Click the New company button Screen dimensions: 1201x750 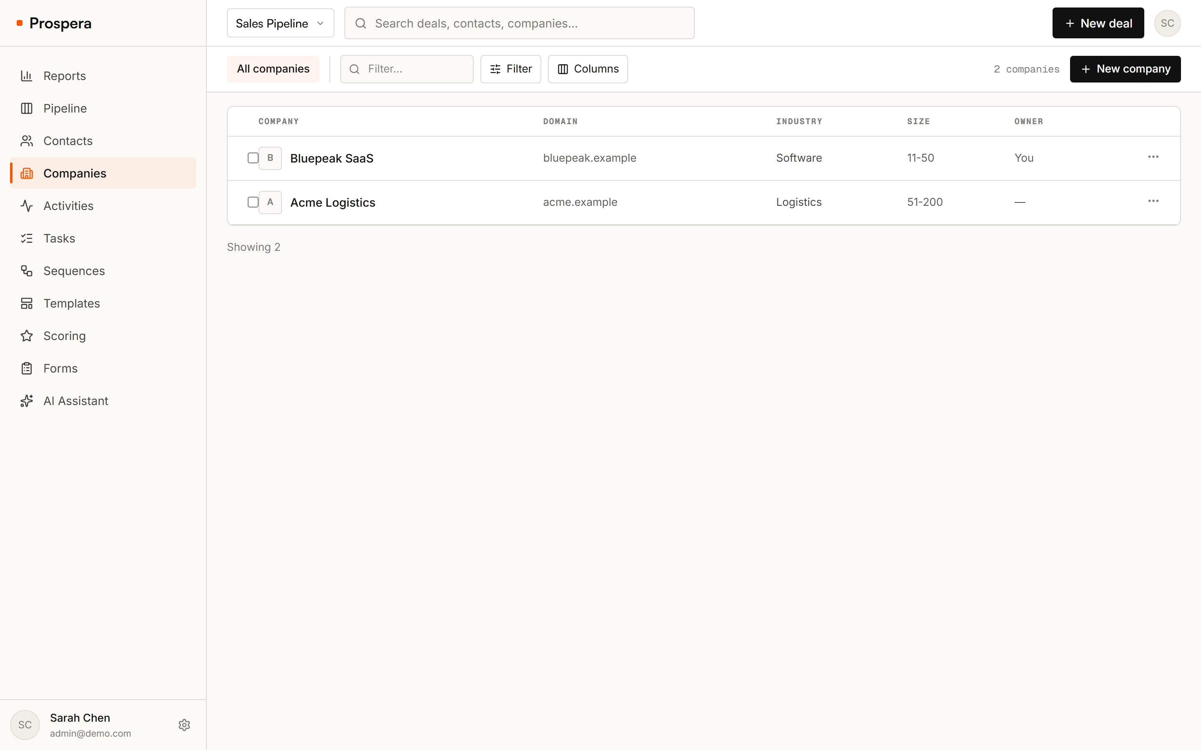(1125, 69)
